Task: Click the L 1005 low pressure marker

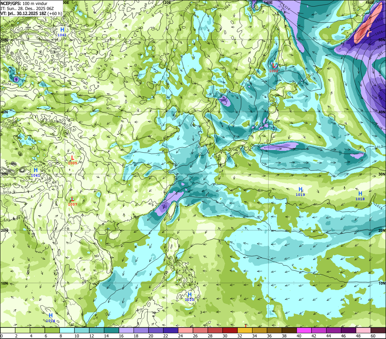Action: coord(73,160)
